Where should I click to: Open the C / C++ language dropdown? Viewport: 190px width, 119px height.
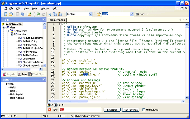point(90,14)
